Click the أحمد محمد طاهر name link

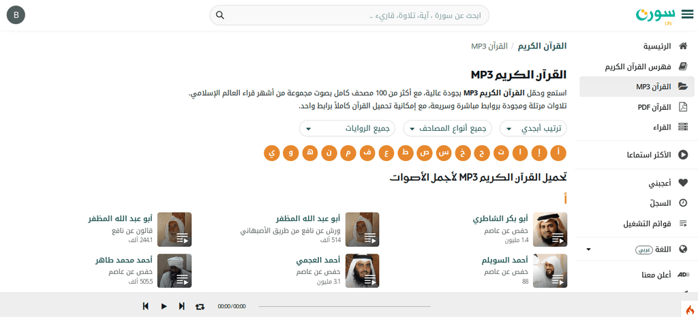click(124, 260)
